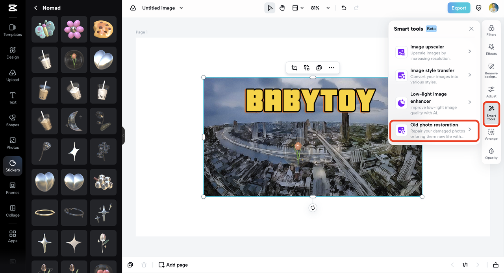Toggle the Smart tools panel
Image resolution: width=504 pixels, height=273 pixels.
click(x=491, y=114)
